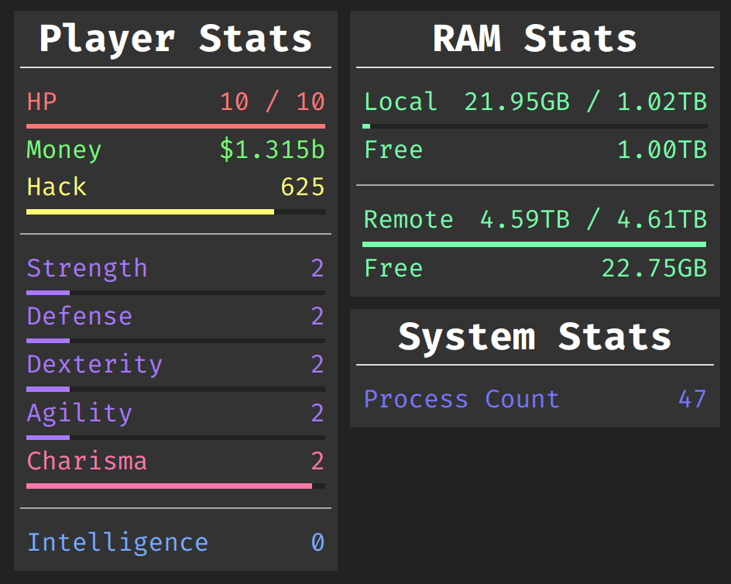Click the Player Stats panel header

176,39
